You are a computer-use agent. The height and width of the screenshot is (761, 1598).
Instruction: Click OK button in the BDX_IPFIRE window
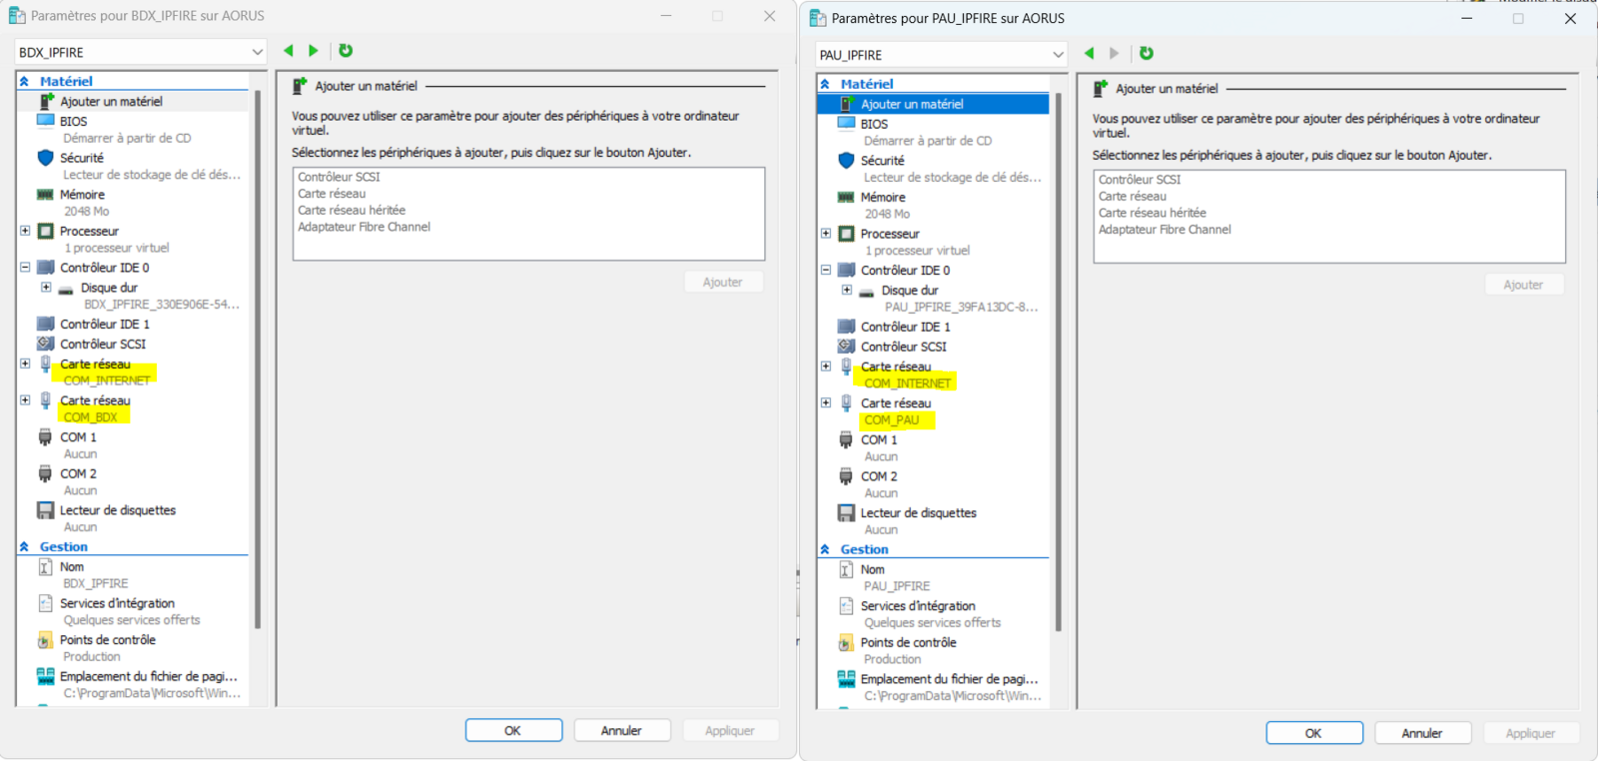pyautogui.click(x=513, y=731)
